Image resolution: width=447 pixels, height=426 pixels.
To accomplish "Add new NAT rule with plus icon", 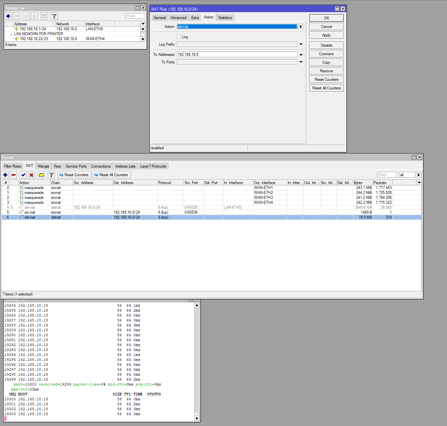I will coord(5,175).
